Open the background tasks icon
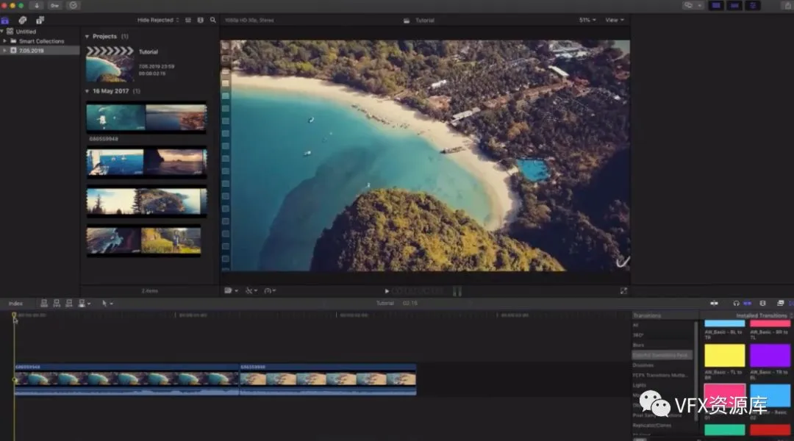 (74, 5)
